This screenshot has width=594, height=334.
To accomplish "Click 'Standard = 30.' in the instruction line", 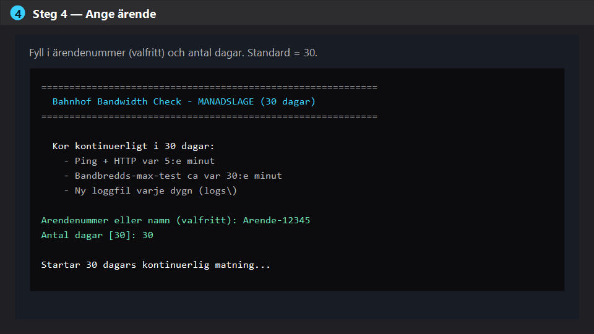I will point(282,53).
